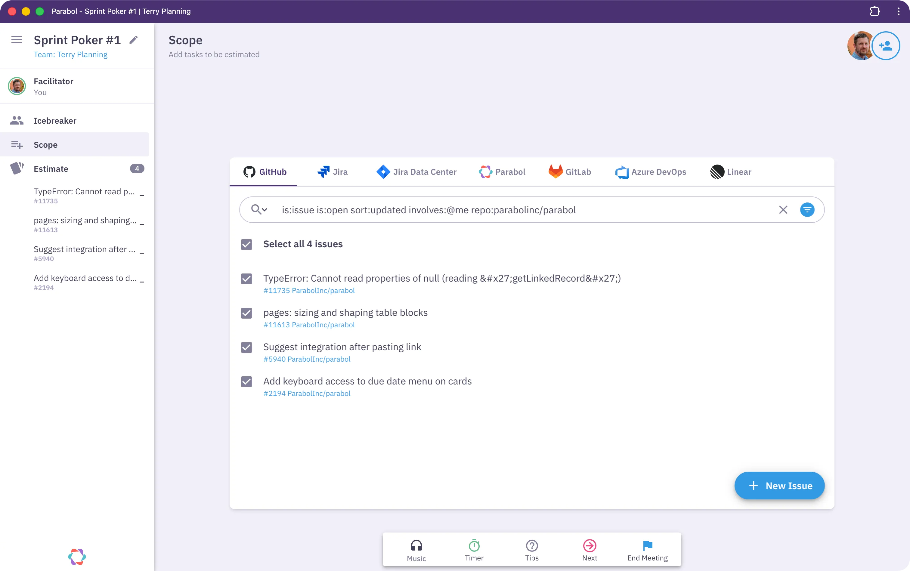Open the repository filter menu
The image size is (910, 571).
pyautogui.click(x=807, y=210)
